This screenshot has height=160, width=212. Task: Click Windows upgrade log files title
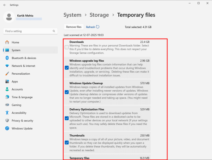click(87, 61)
